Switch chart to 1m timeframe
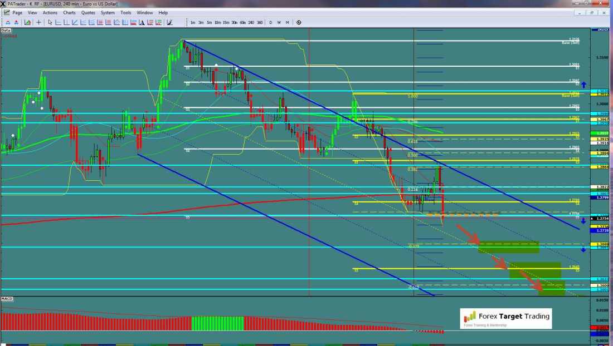This screenshot has height=346, width=613. pyautogui.click(x=193, y=22)
